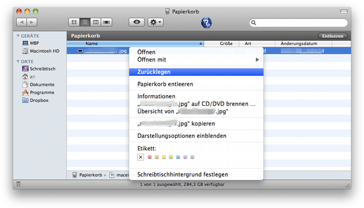The image size is (364, 208).
Task: Click the Papierkorb heading above file list
Action: point(85,36)
